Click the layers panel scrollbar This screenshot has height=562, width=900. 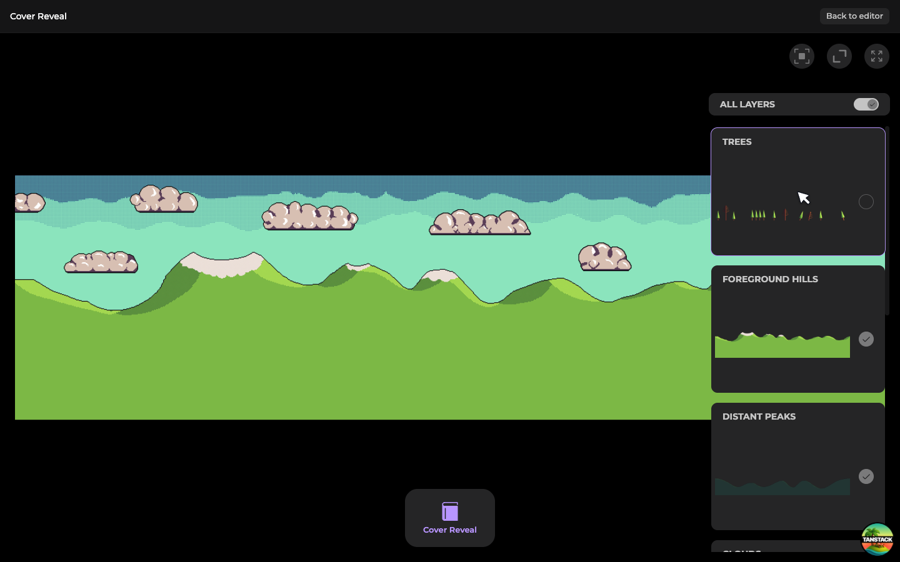click(887, 220)
